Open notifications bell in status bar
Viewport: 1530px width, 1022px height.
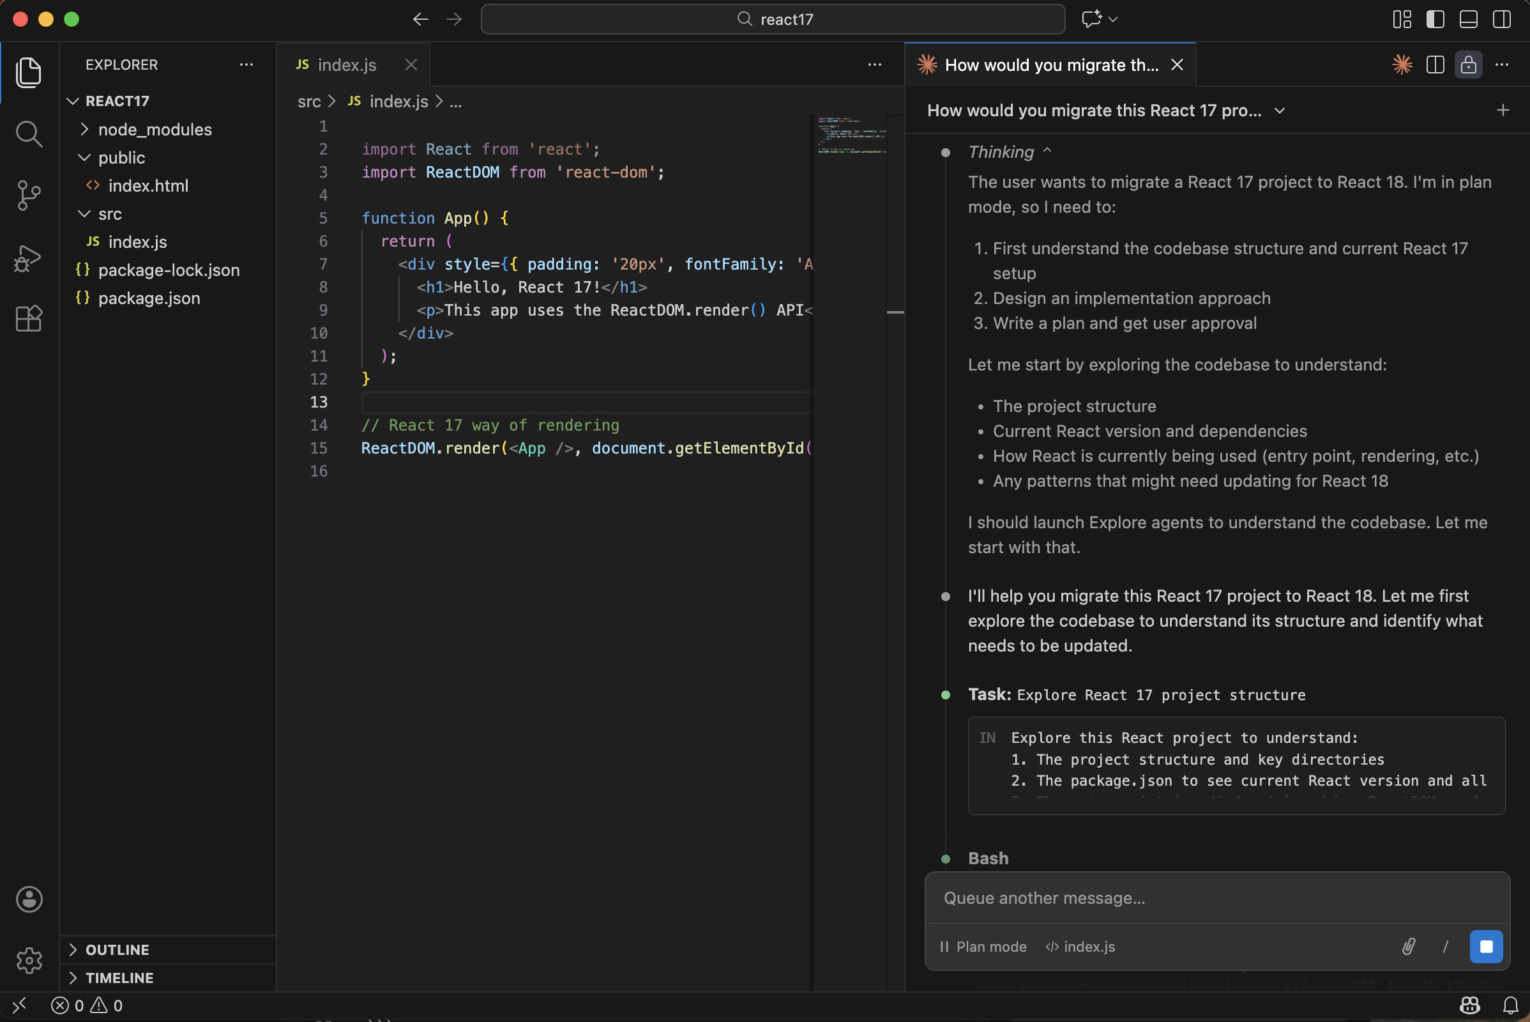pos(1510,1004)
